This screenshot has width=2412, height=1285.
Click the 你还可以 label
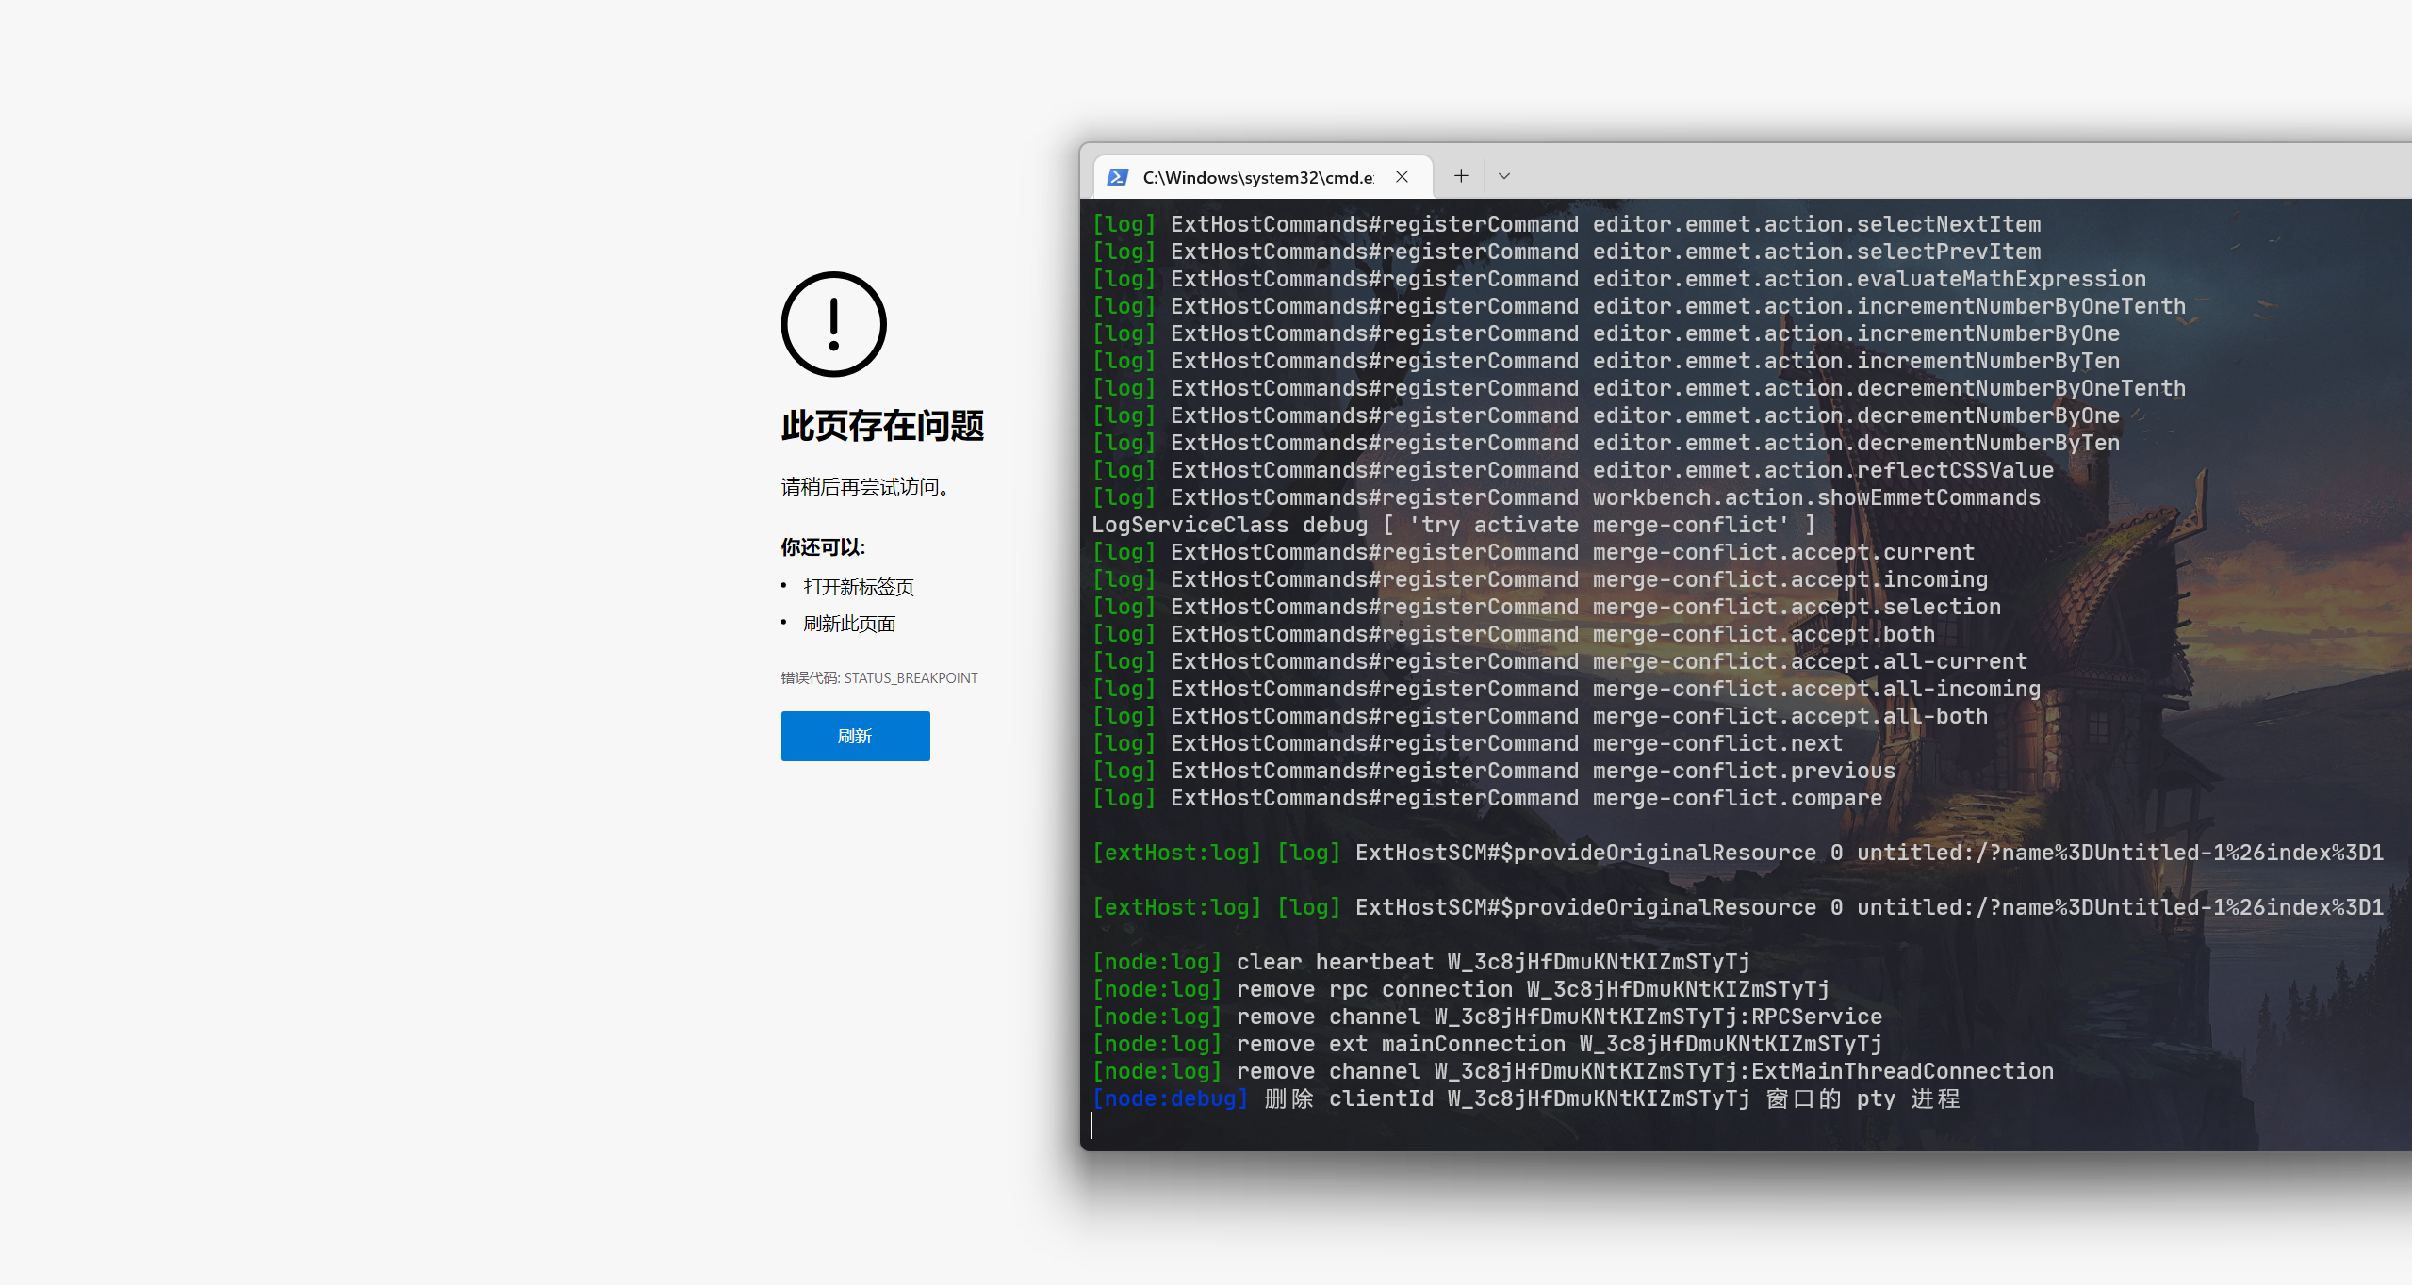click(823, 547)
